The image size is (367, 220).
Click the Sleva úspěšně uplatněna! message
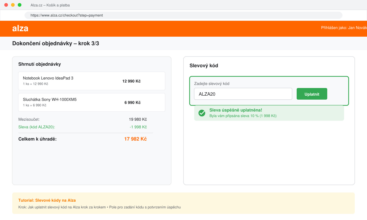[x=235, y=110]
